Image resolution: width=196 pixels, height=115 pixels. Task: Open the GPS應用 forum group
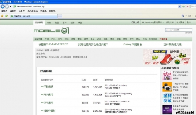(48, 103)
